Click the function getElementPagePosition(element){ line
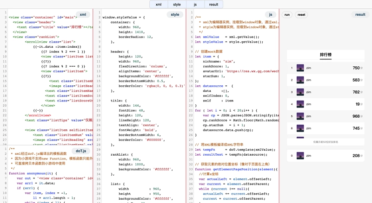The image size is (372, 203). 236,170
